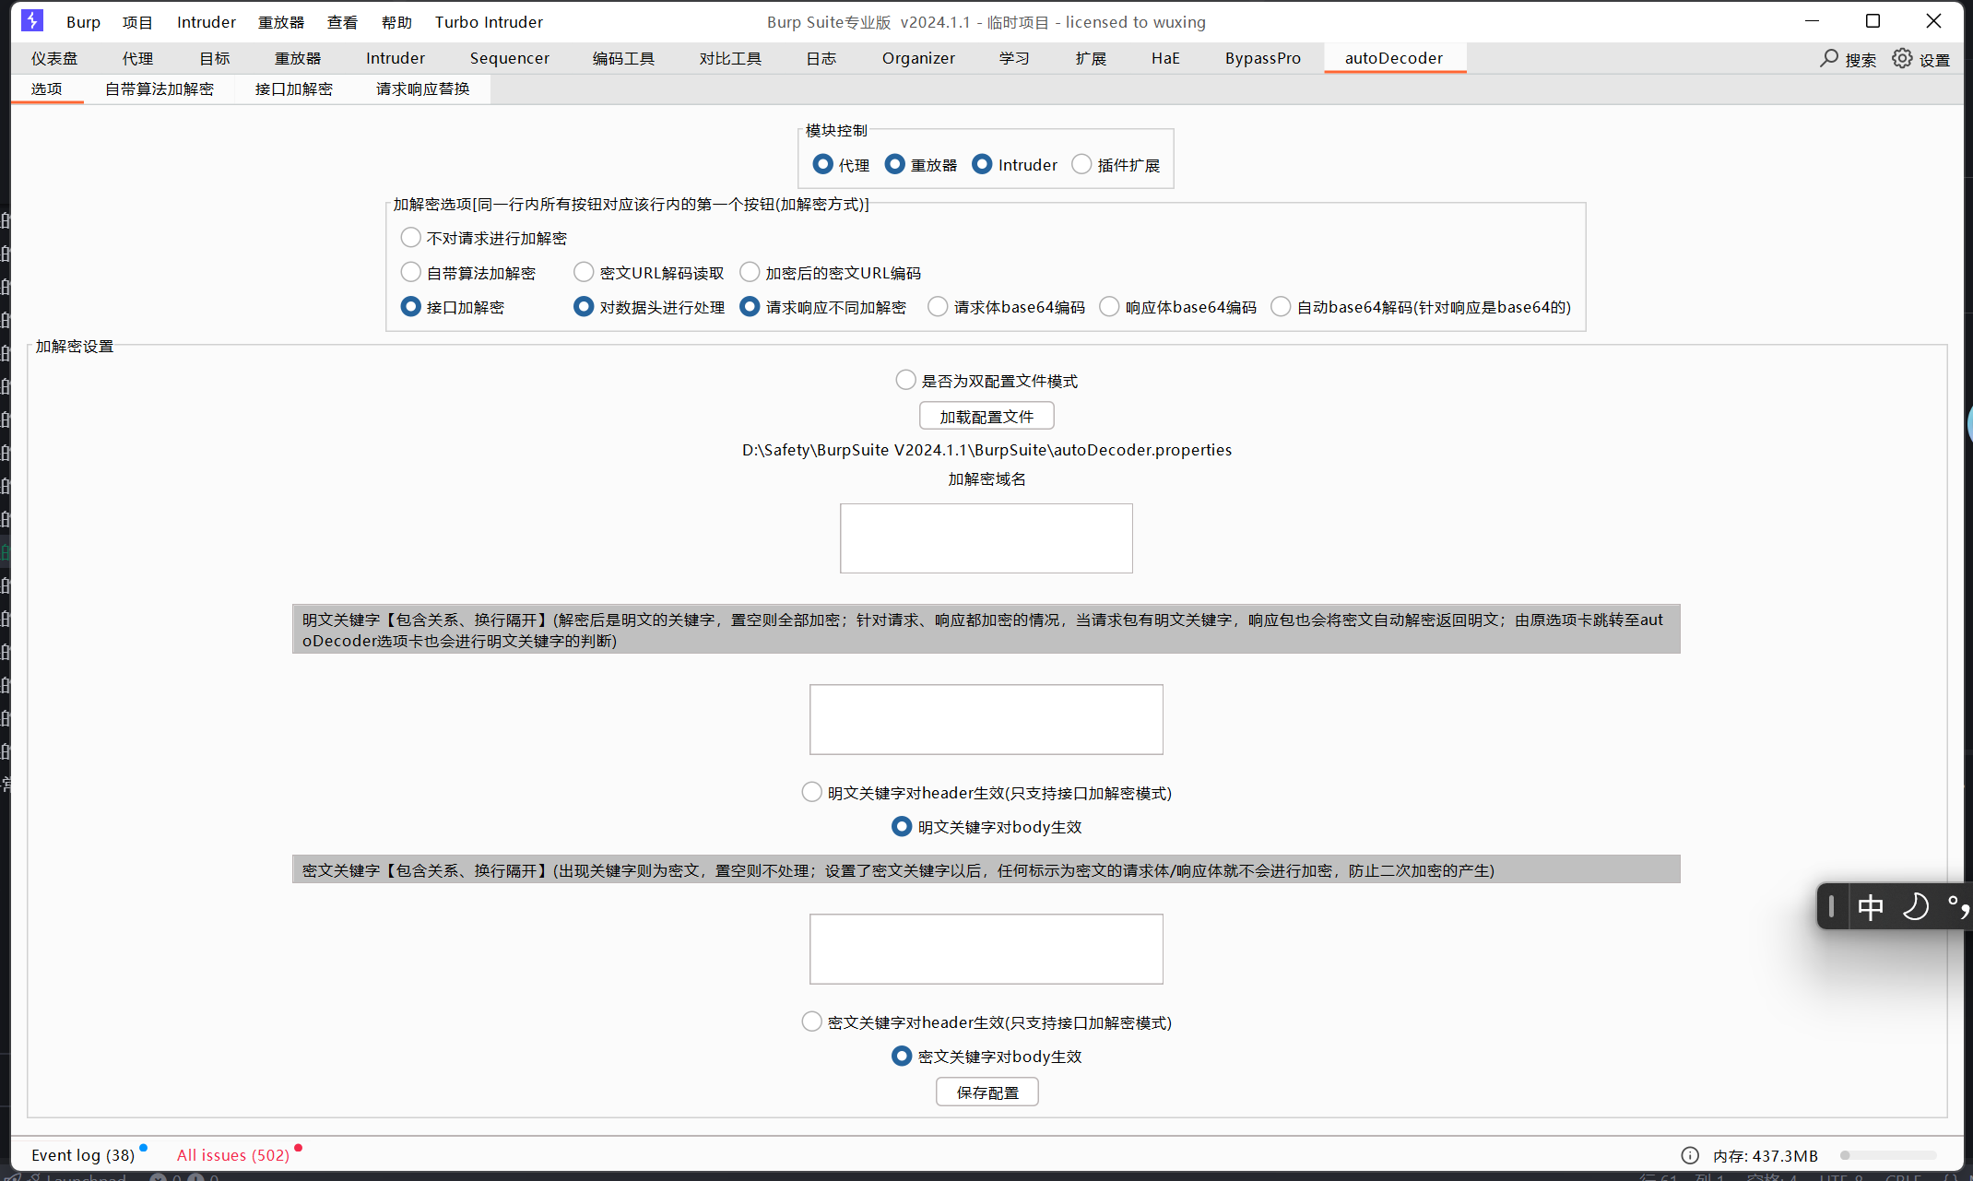This screenshot has width=1973, height=1181.
Task: Open the settings gear icon
Action: pyautogui.click(x=1902, y=58)
